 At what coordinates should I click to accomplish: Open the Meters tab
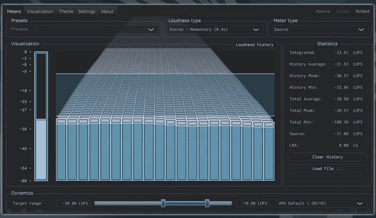(x=14, y=12)
